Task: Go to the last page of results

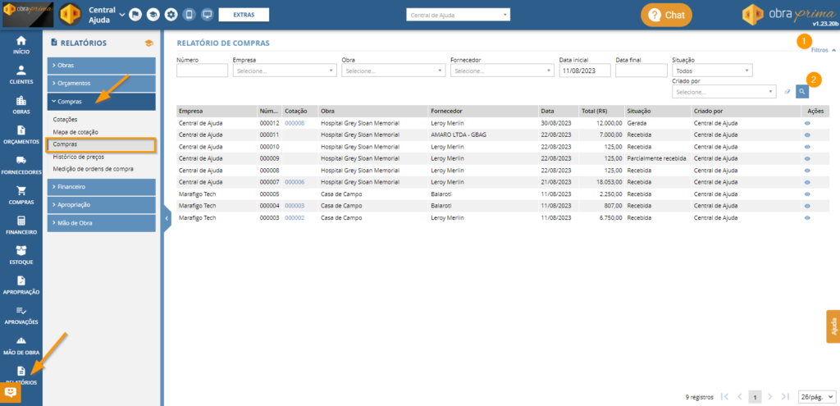Action: tap(785, 397)
